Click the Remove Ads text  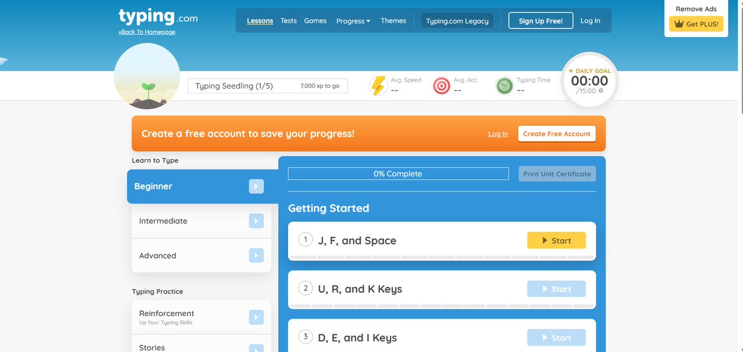696,9
